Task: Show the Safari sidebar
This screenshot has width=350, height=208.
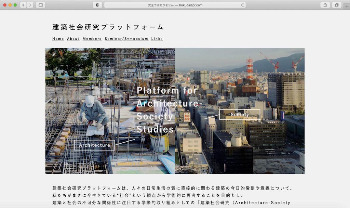Action: click(40, 5)
